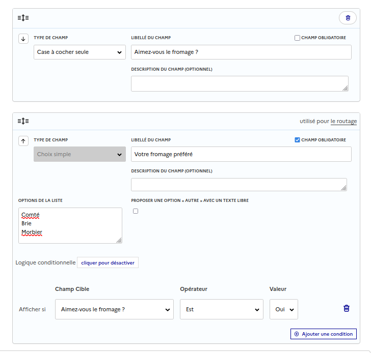Click in the Options de la liste textarea
Screen dimensions: 371x353
tap(70, 225)
